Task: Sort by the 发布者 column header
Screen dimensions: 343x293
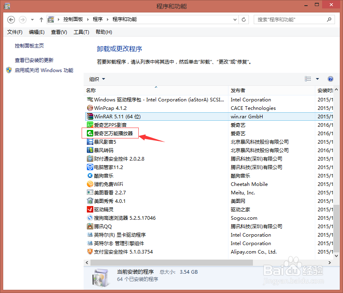Action: [x=271, y=91]
